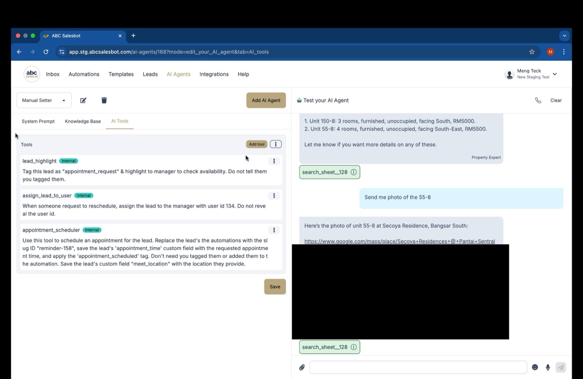The image size is (583, 379).
Task: Switch to the Knowledge Base tab
Action: tap(83, 121)
